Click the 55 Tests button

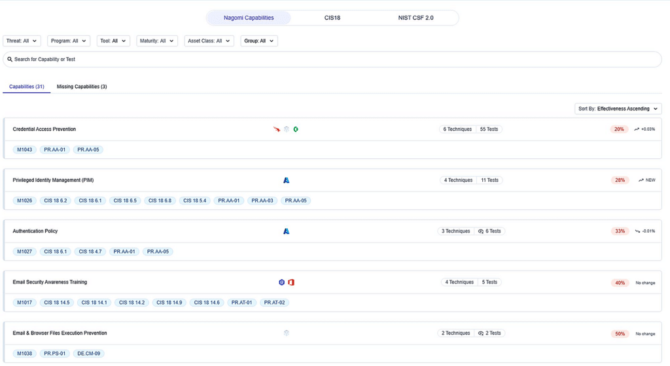[489, 129]
